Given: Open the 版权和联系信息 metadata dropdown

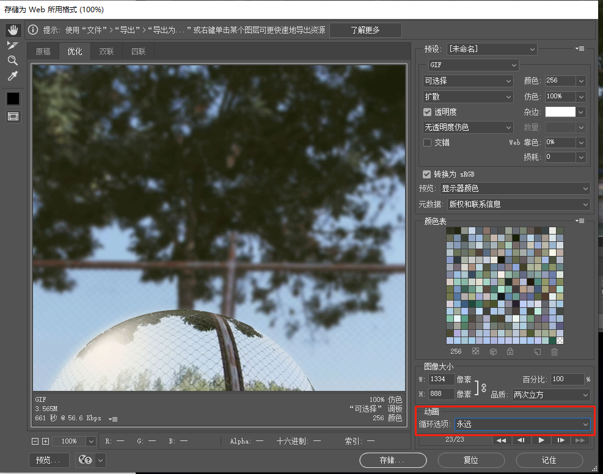Looking at the screenshot, I should [x=519, y=204].
